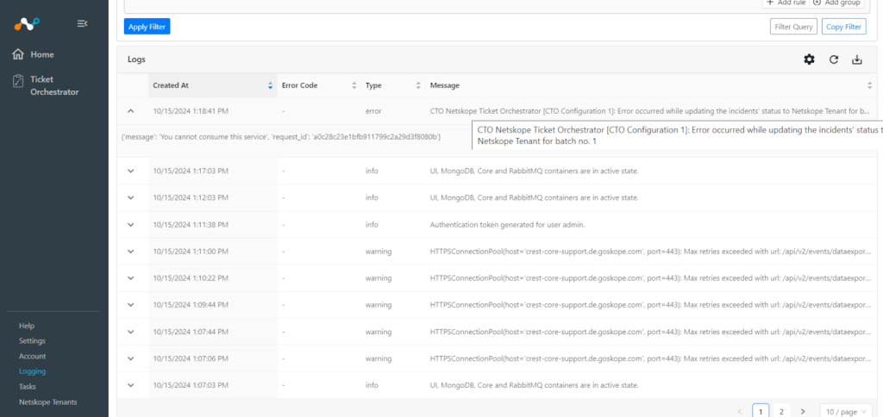Open Netskope Tenants in the sidebar
This screenshot has height=417, width=883.
pyautogui.click(x=48, y=401)
